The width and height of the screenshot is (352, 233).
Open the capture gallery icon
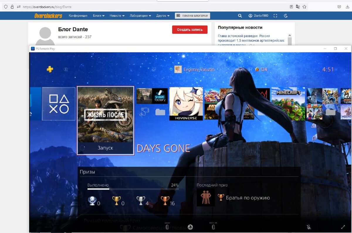click(x=144, y=112)
